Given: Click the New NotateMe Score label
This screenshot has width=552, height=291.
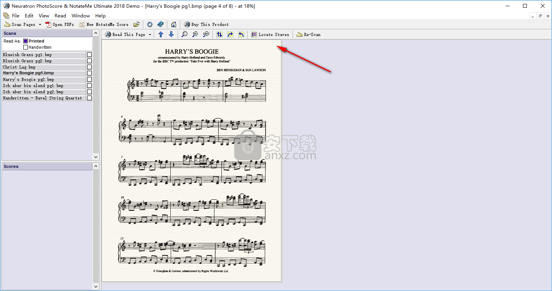Looking at the screenshot, I should [107, 24].
